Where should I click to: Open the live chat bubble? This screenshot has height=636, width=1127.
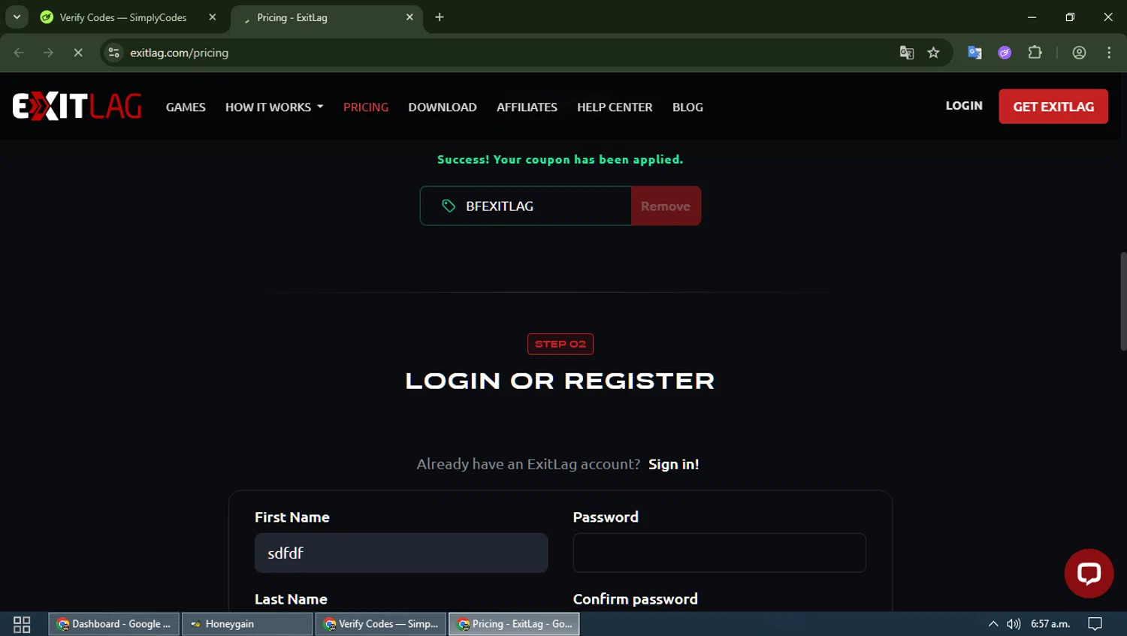coord(1089,574)
